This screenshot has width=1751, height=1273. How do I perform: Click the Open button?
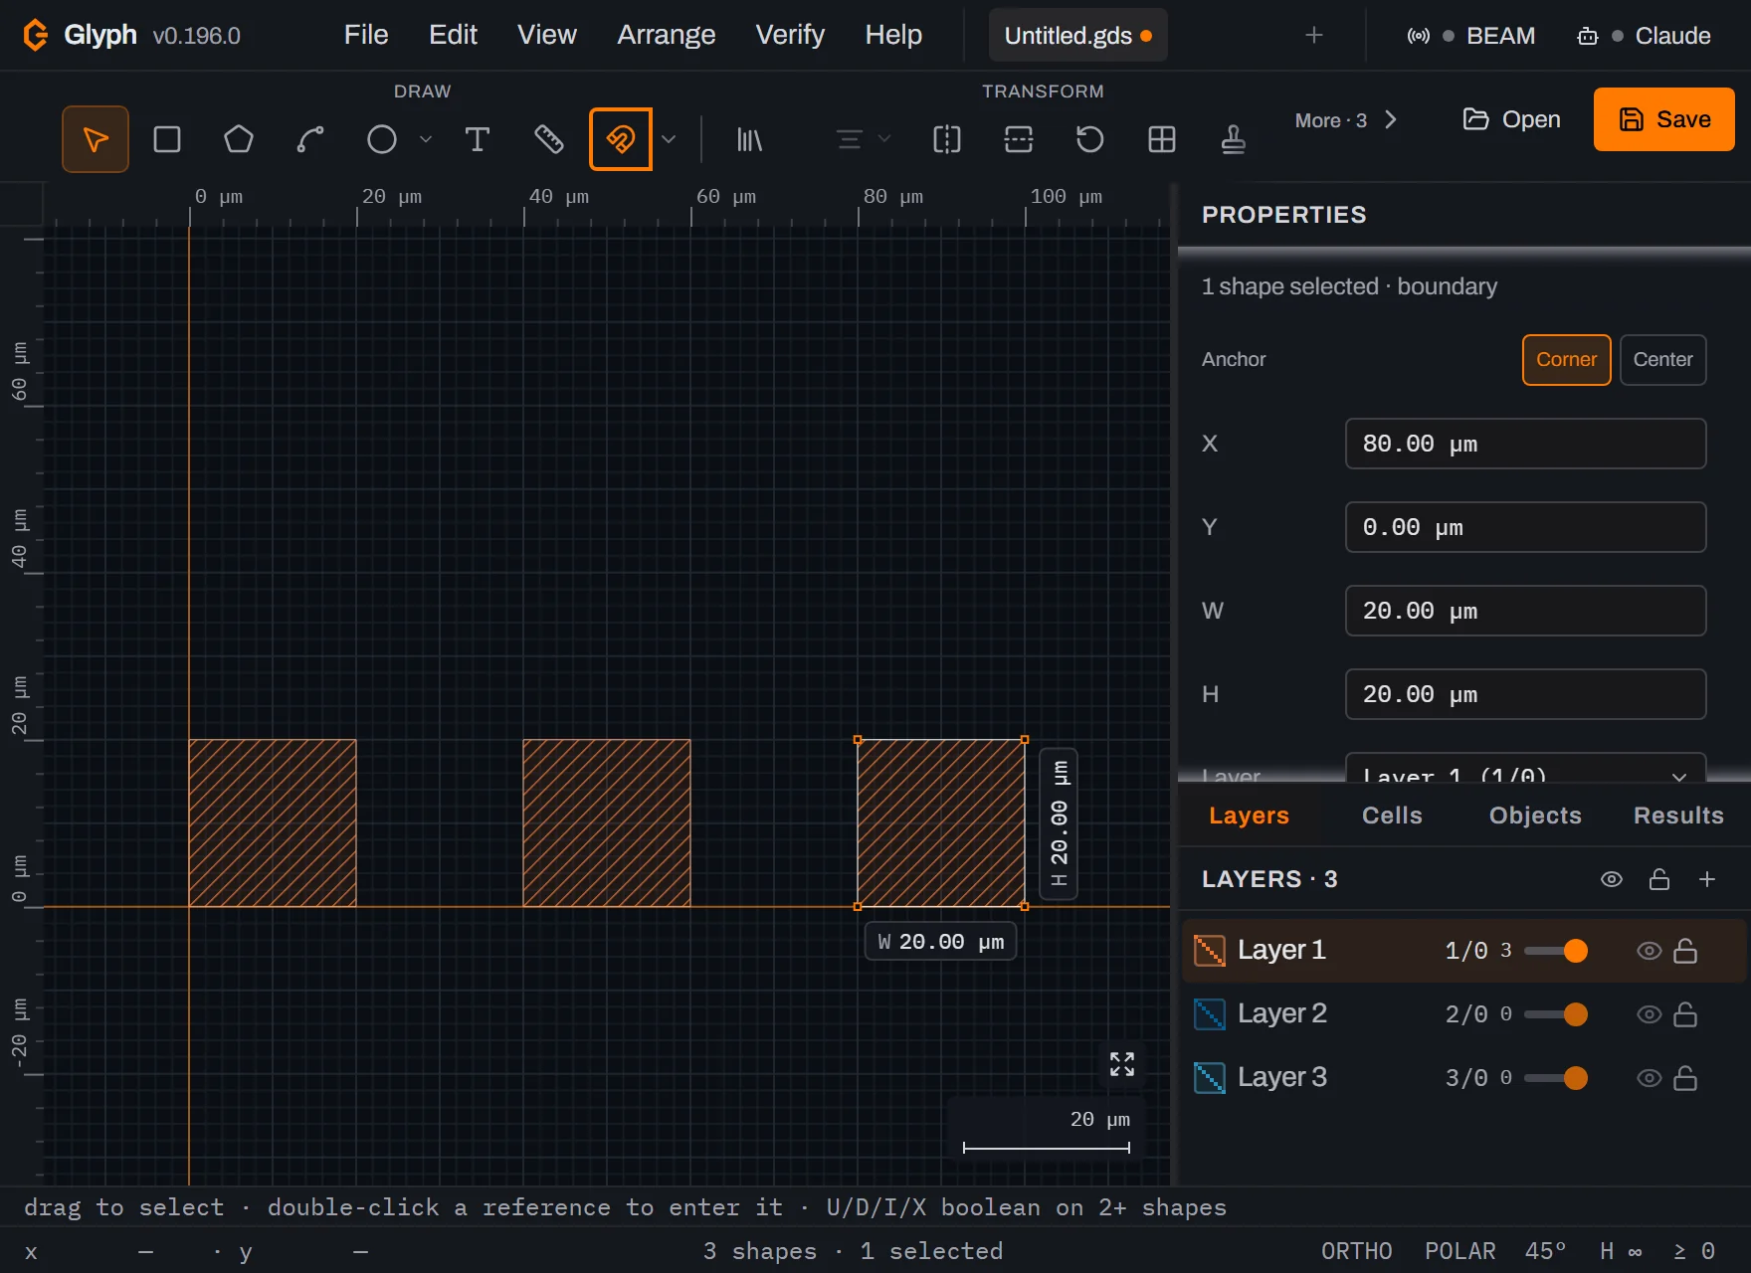click(1511, 119)
